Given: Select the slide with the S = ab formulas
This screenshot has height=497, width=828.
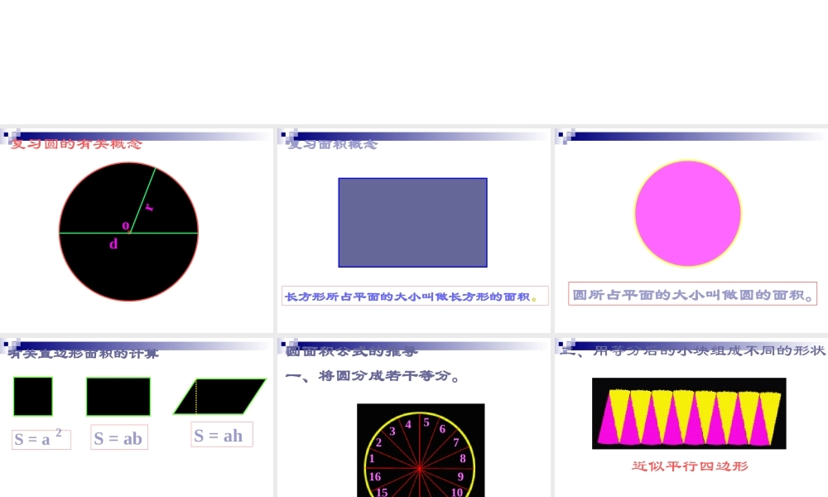Looking at the screenshot, I should 137,417.
